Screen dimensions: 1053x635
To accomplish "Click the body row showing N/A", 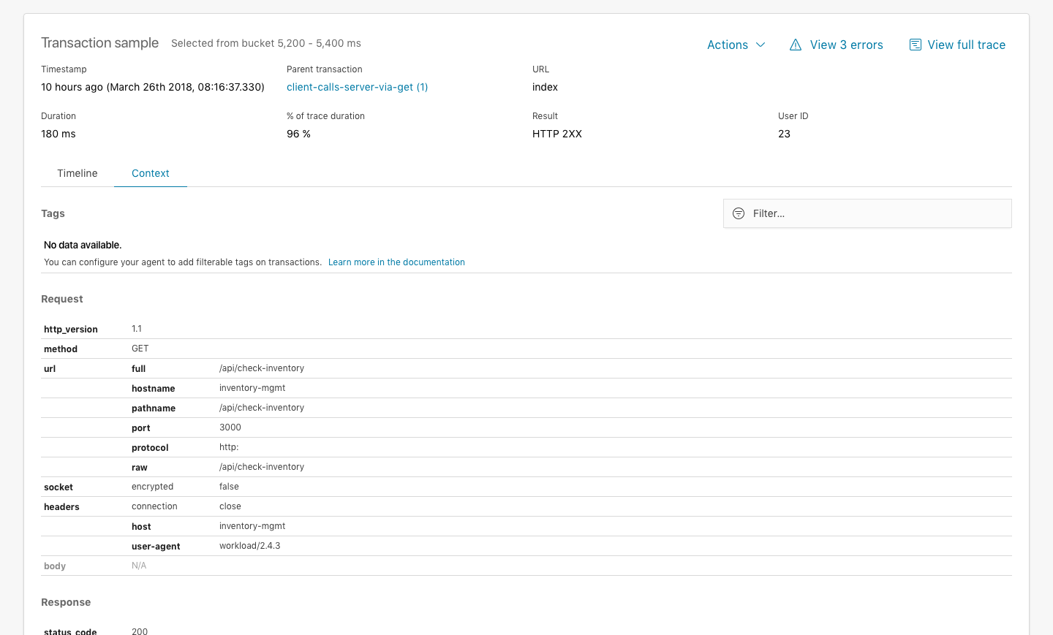I will pos(139,565).
